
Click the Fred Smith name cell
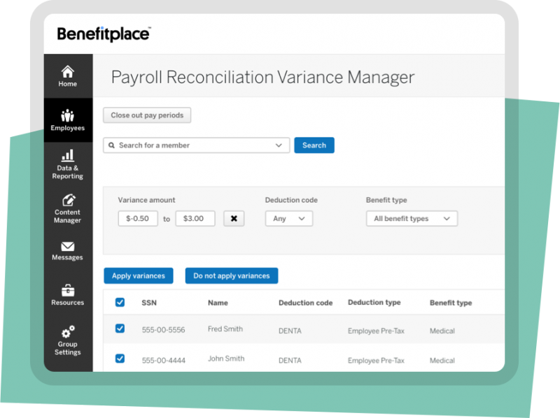225,329
